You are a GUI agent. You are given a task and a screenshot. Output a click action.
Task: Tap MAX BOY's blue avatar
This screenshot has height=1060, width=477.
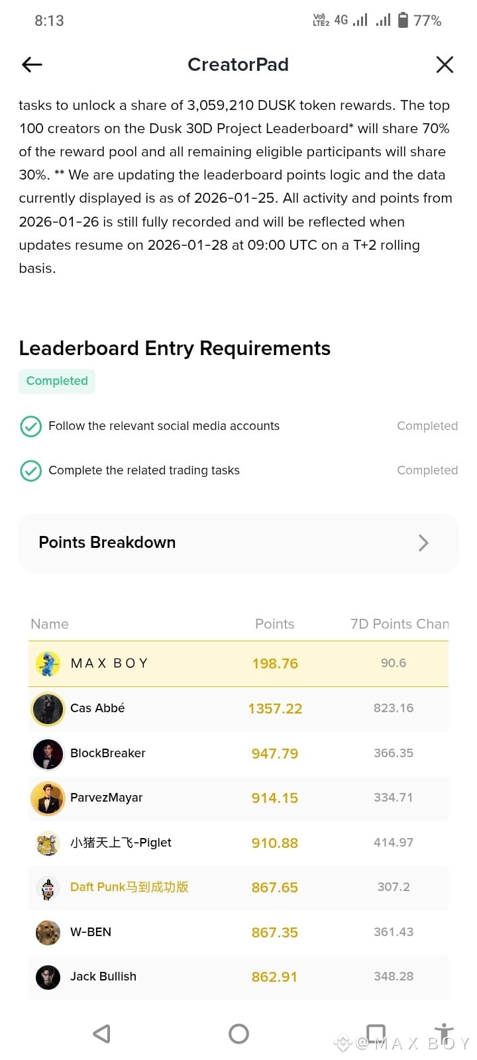pyautogui.click(x=48, y=663)
